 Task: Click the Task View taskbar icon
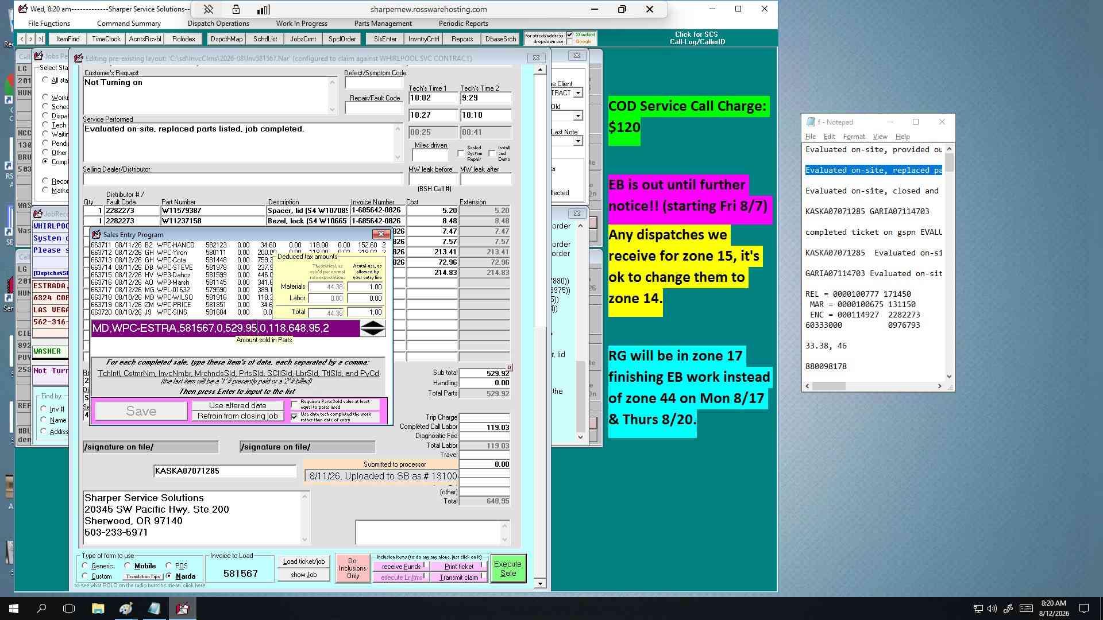tap(69, 609)
